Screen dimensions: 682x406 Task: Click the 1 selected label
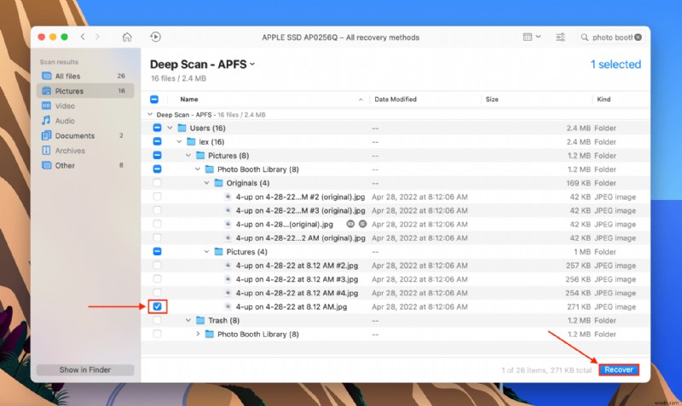coord(616,65)
